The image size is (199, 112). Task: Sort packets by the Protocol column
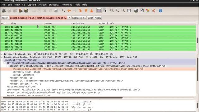pos(103,24)
